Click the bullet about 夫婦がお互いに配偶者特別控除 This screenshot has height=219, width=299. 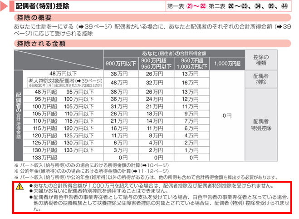pos(99,191)
